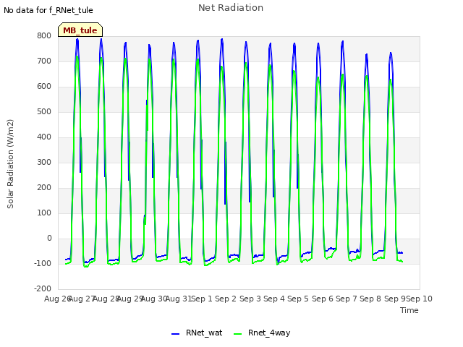Click the 400 y-axis tick label
The height and width of the screenshot is (347, 463).
pos(44,137)
